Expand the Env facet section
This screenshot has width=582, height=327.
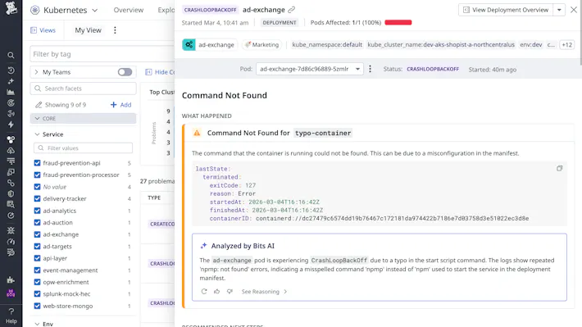[x=37, y=324]
